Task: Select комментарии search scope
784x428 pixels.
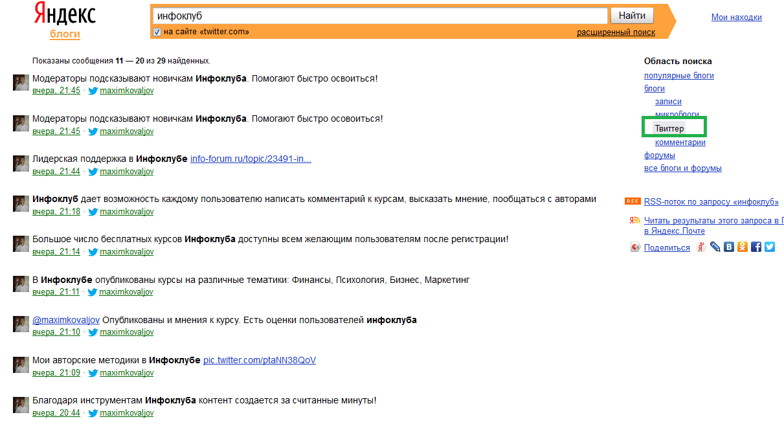Action: [680, 142]
